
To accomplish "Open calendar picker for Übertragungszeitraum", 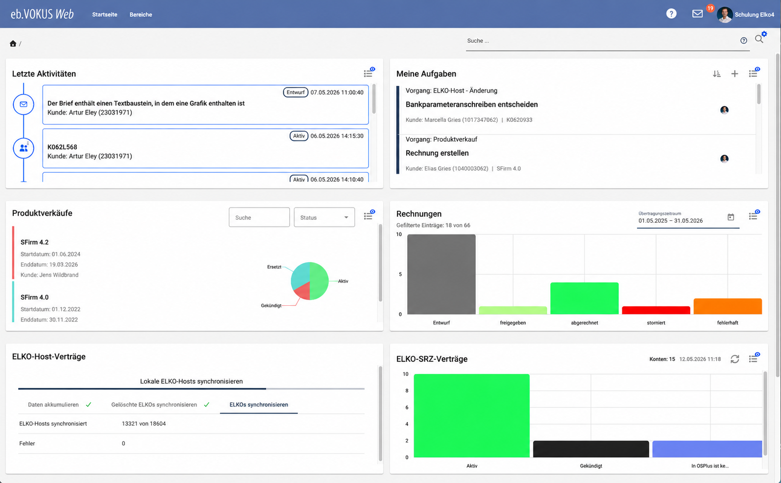I will (731, 217).
